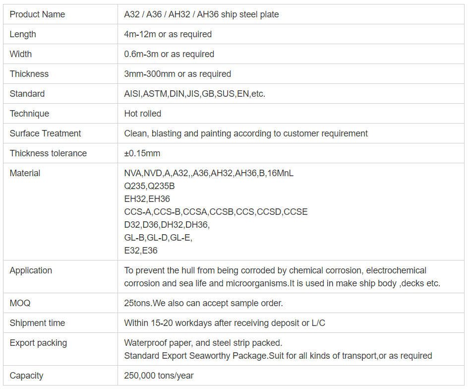Click the Surface Treatment label

[45, 133]
